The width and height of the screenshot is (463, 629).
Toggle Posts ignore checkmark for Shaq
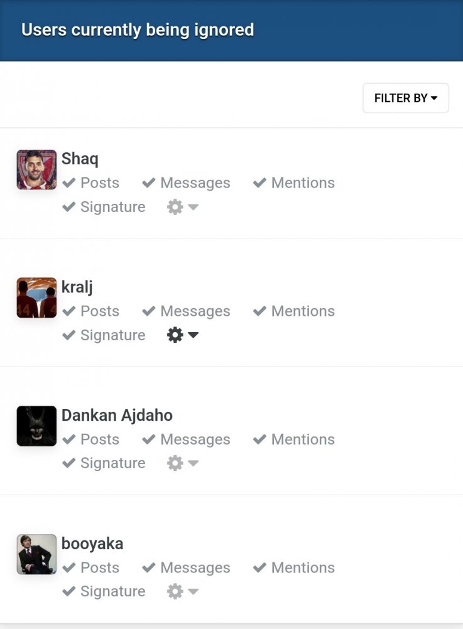pos(91,183)
